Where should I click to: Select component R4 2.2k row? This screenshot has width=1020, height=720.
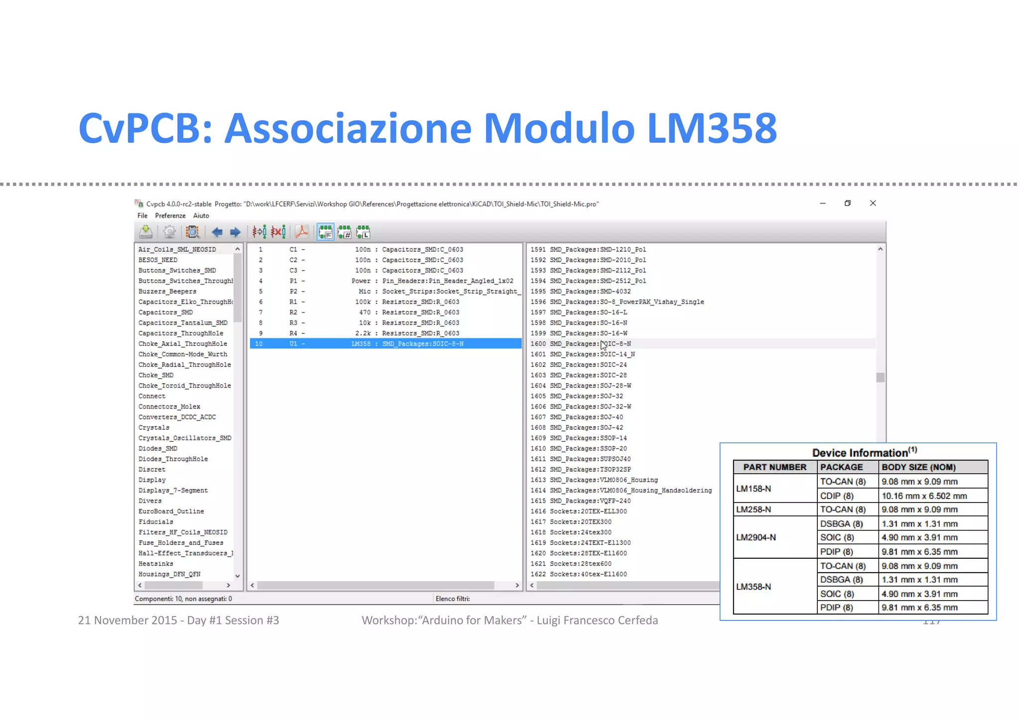(x=385, y=333)
